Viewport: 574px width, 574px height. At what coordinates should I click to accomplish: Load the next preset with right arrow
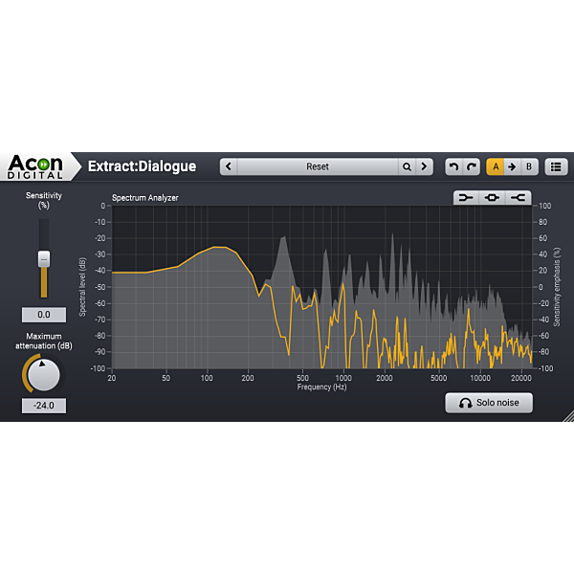[x=424, y=166]
